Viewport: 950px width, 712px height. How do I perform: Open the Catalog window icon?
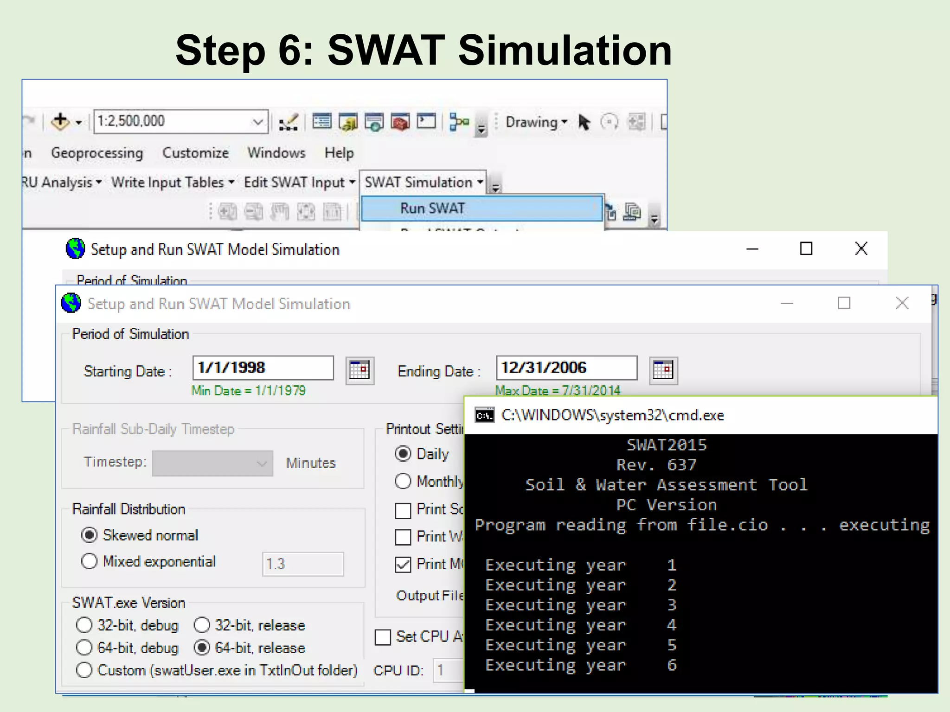tap(348, 122)
